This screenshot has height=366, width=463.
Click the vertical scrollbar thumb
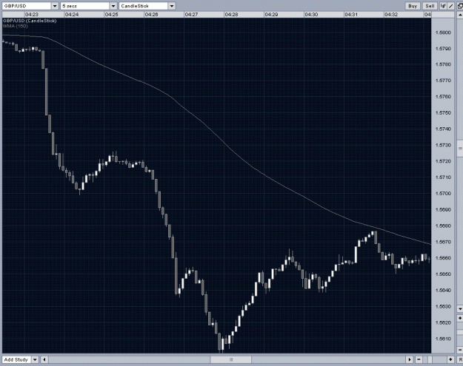click(460, 149)
